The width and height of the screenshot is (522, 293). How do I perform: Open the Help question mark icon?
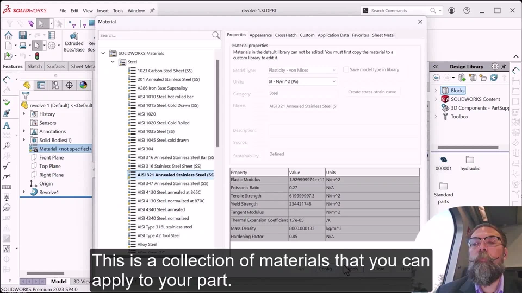467,11
